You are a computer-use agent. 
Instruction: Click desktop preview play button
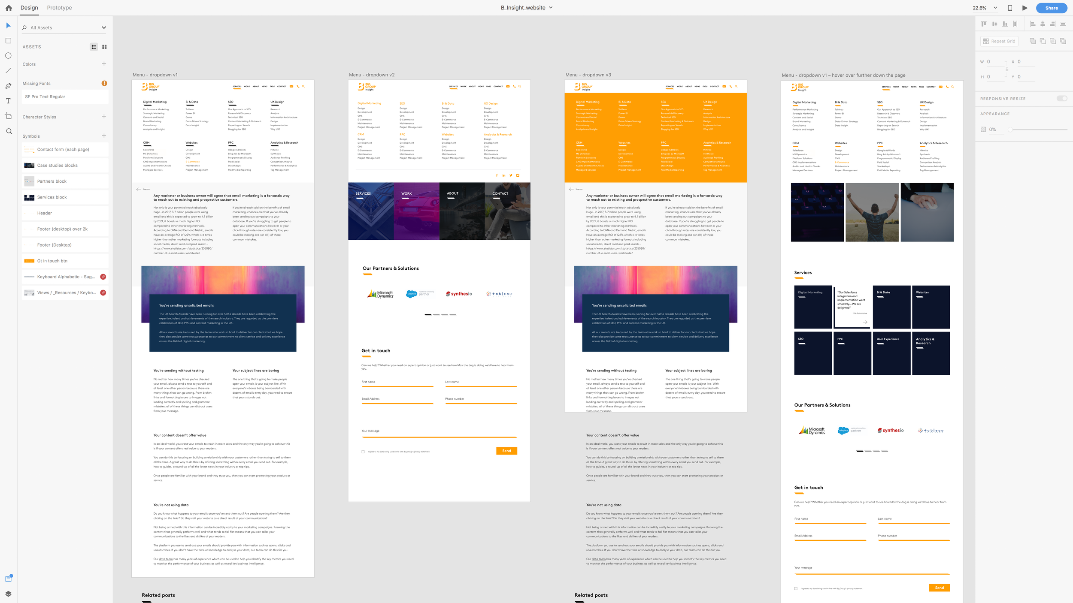point(1025,8)
